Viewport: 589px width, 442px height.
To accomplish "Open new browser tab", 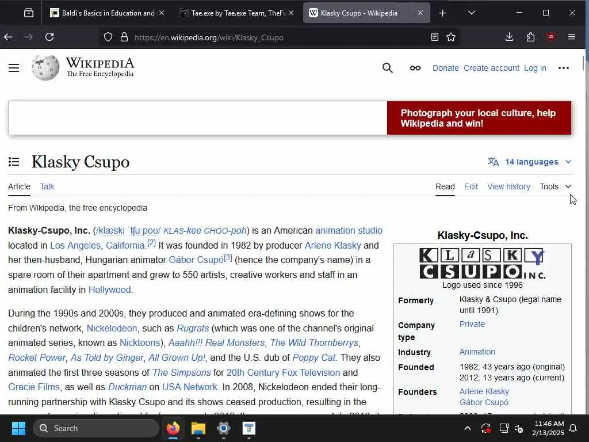I will (x=443, y=13).
